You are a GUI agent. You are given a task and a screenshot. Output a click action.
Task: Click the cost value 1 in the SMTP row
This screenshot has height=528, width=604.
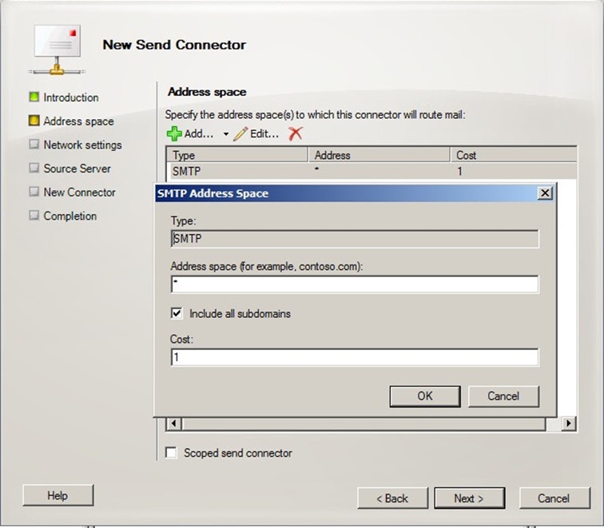[x=459, y=172]
